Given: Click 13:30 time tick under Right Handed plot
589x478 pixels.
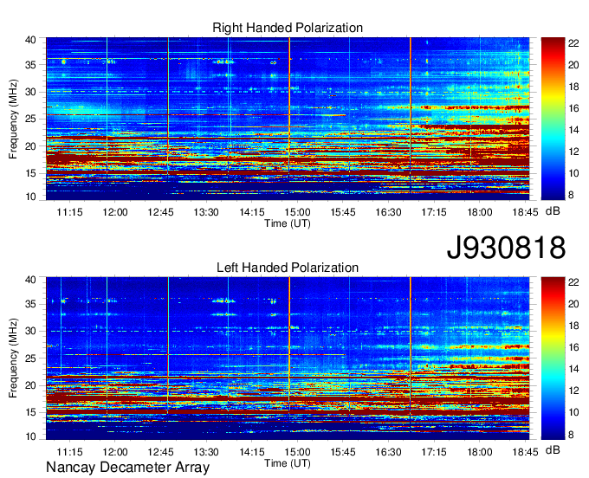Looking at the screenshot, I should (206, 212).
